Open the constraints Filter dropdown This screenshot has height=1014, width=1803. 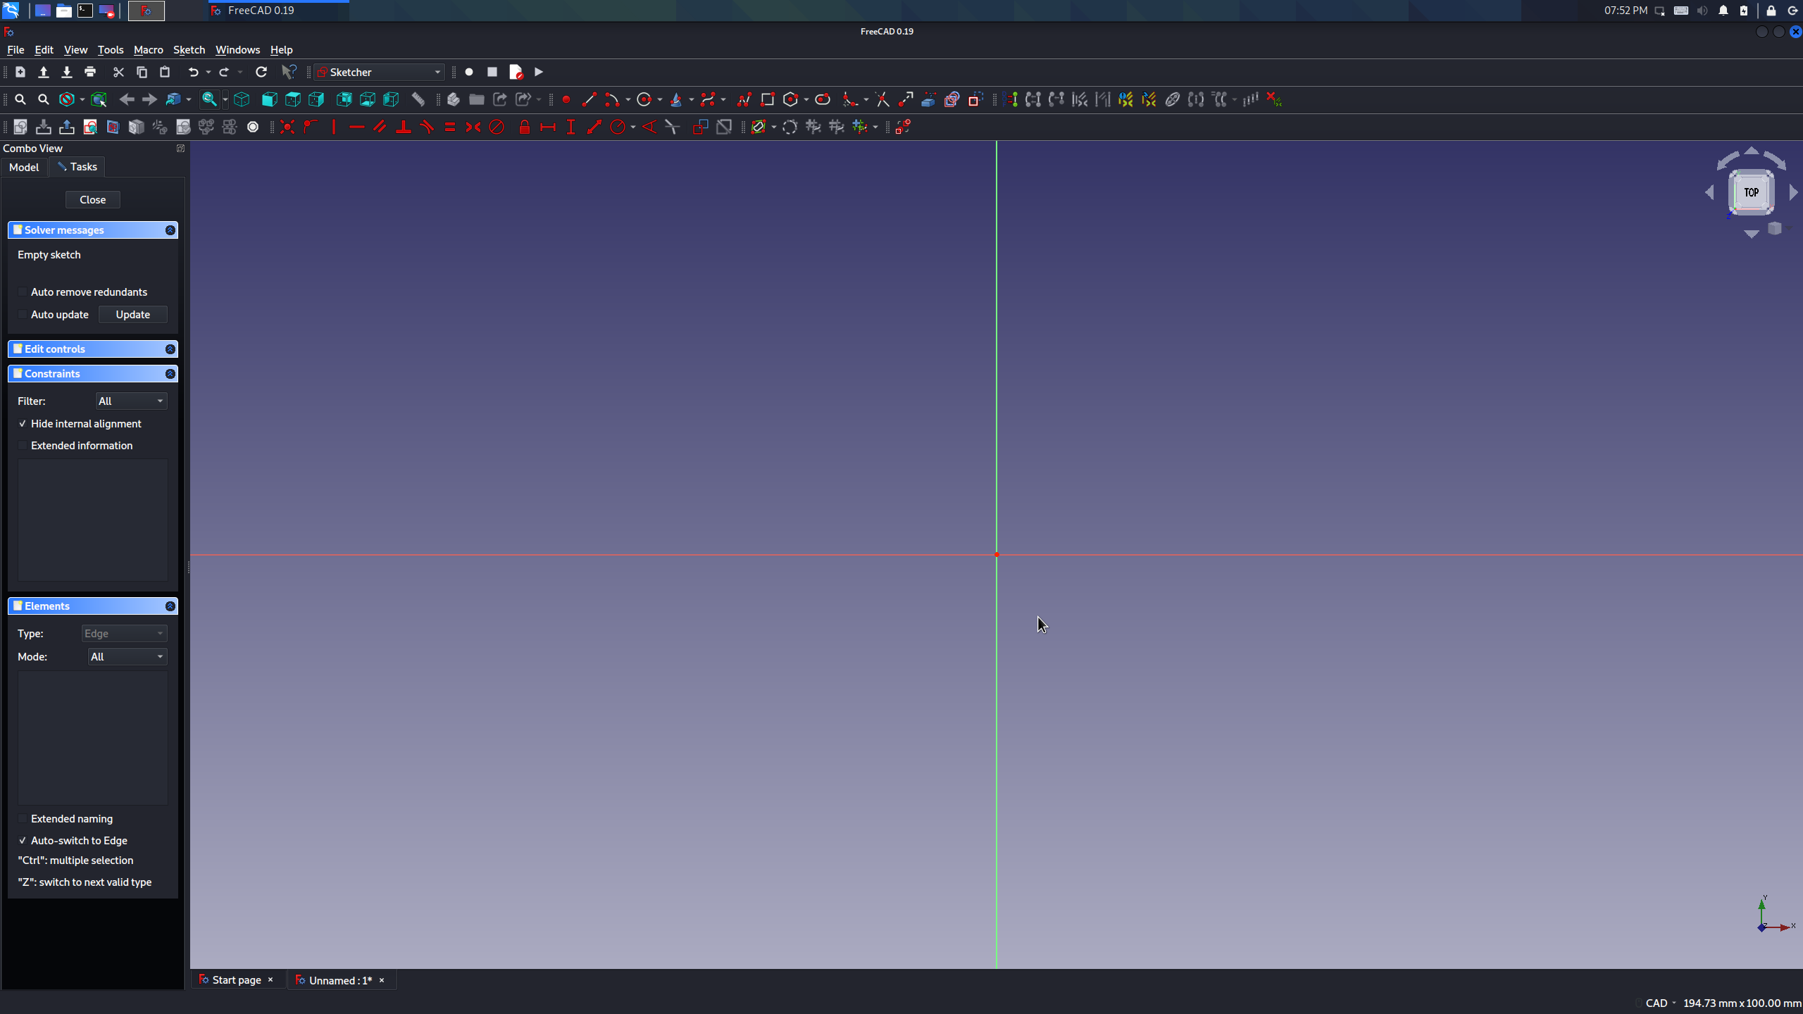coord(131,401)
